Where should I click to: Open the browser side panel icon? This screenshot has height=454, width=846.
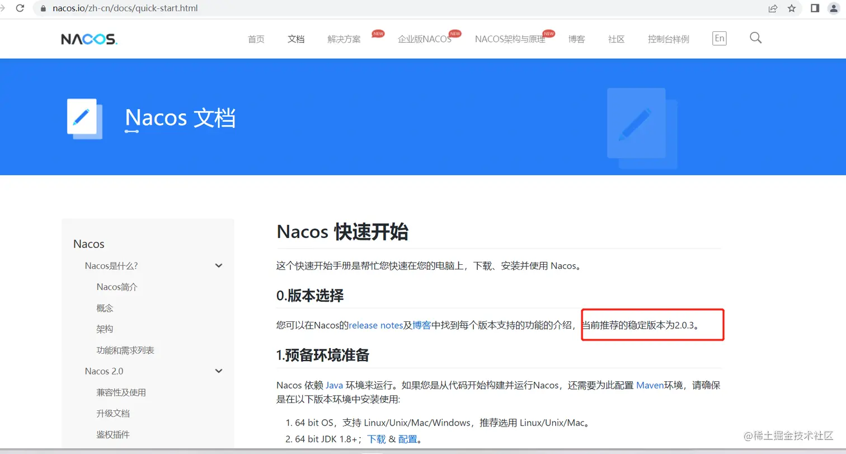[x=815, y=8]
